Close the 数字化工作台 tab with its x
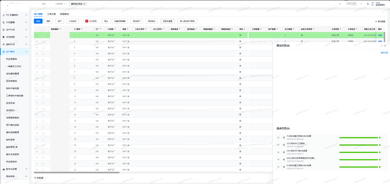The image size is (390, 184). click(84, 4)
